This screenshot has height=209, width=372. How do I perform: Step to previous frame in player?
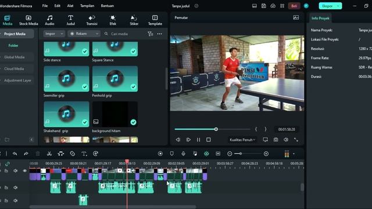[x=178, y=140]
